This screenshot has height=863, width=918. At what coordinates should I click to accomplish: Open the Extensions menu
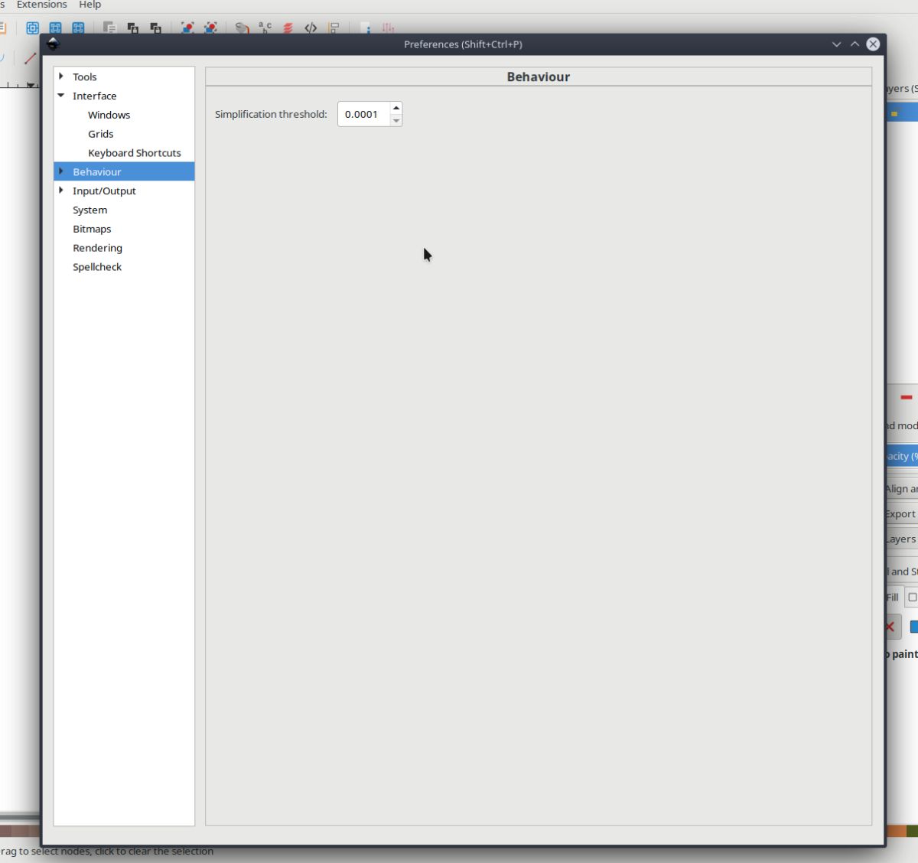click(x=42, y=5)
